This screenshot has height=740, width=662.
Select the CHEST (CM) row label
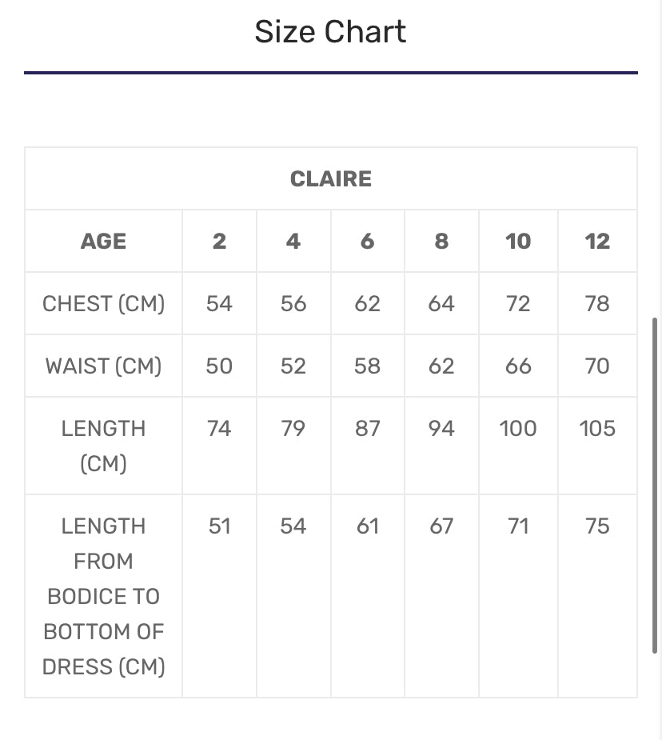coord(103,304)
